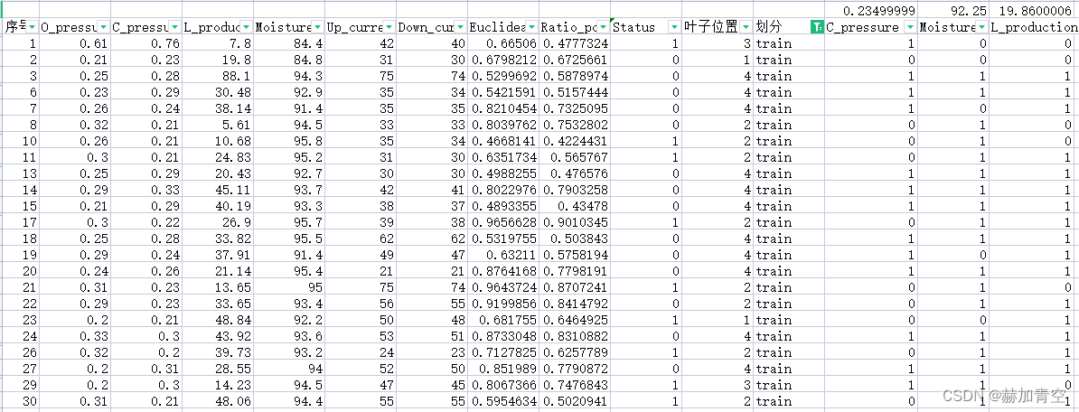
Task: Select row number 13 in 序号 column
Action: point(20,173)
